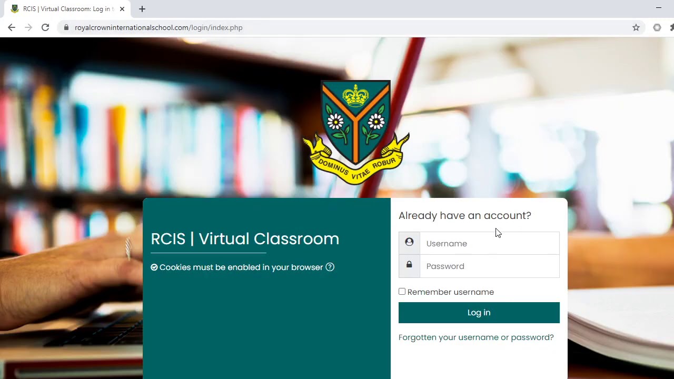The width and height of the screenshot is (674, 379).
Task: Click the address bar URL
Action: (x=158, y=27)
